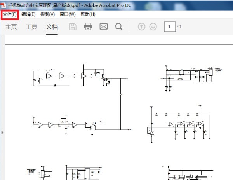Open the 文件(F) menu

(x=10, y=15)
